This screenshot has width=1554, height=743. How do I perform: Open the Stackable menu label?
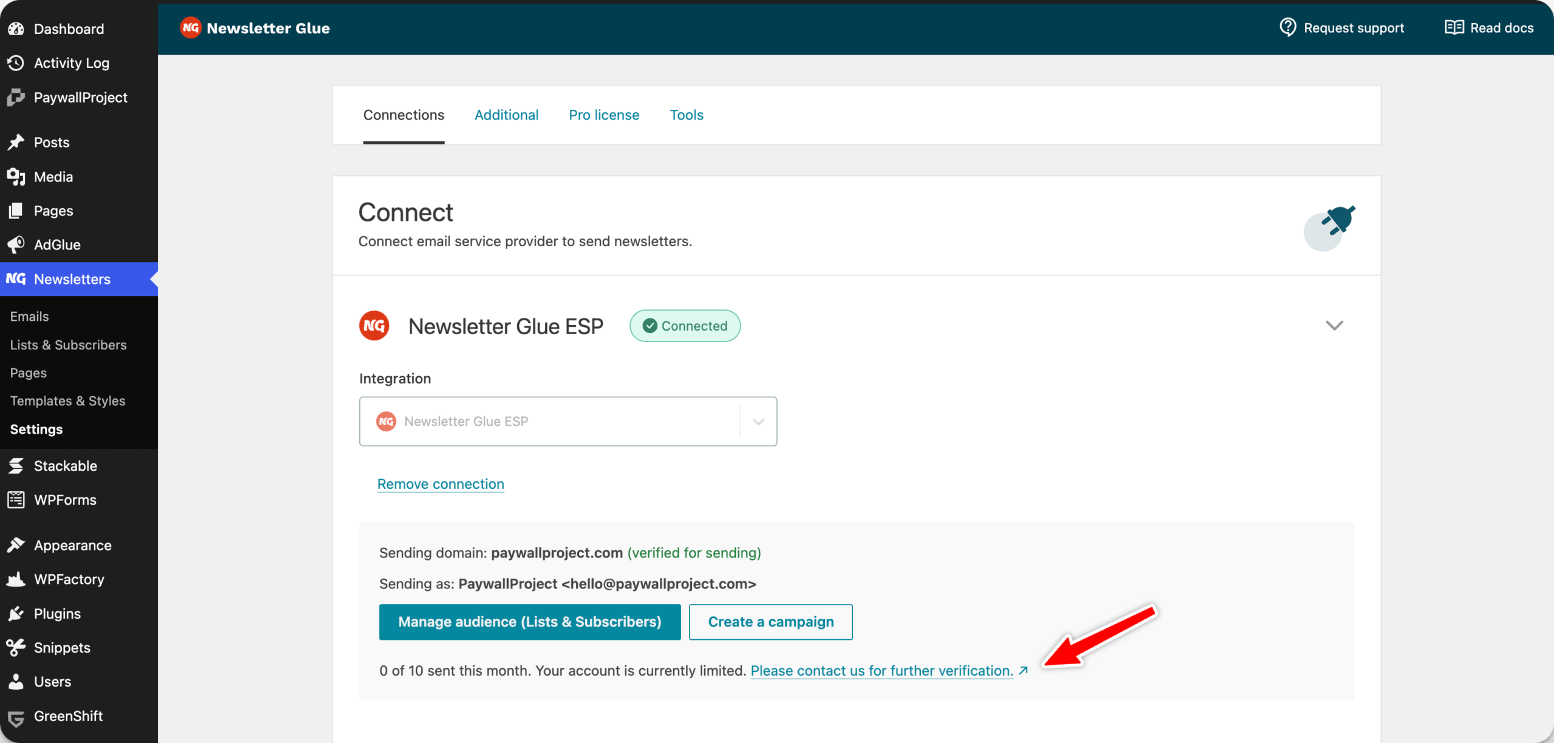click(x=66, y=466)
